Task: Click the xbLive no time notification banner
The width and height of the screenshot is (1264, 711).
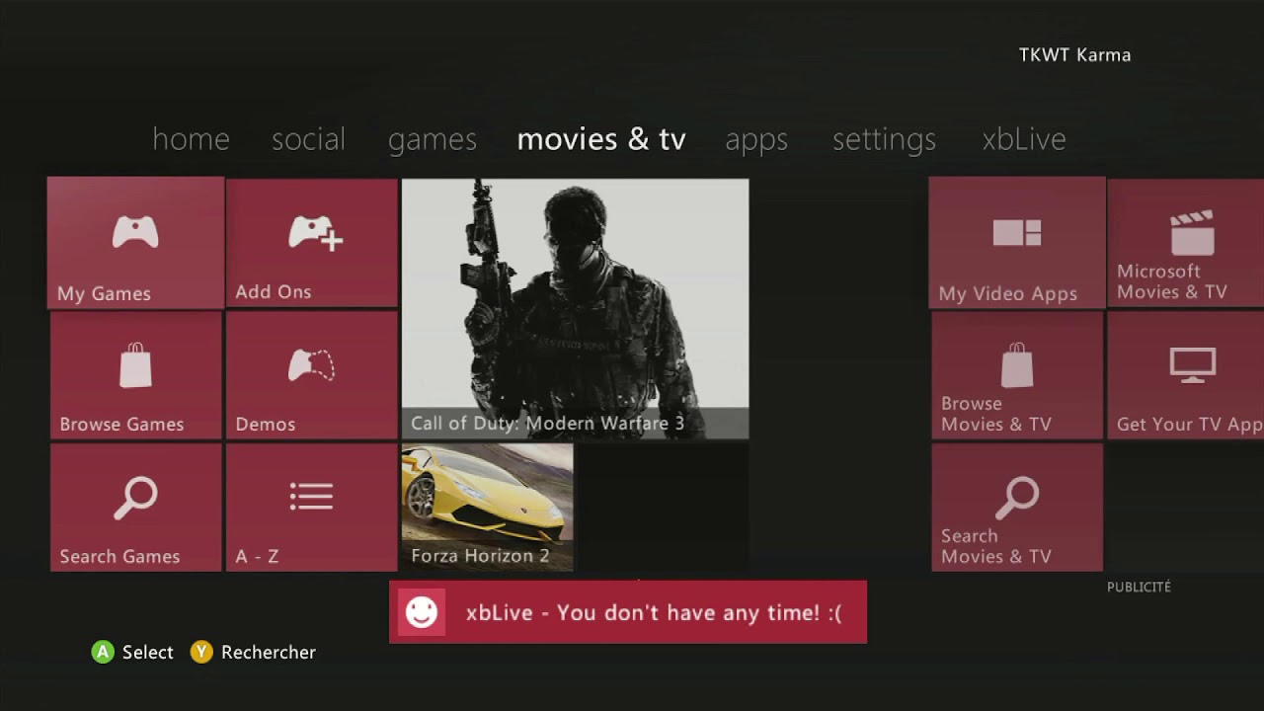Action: pos(628,612)
